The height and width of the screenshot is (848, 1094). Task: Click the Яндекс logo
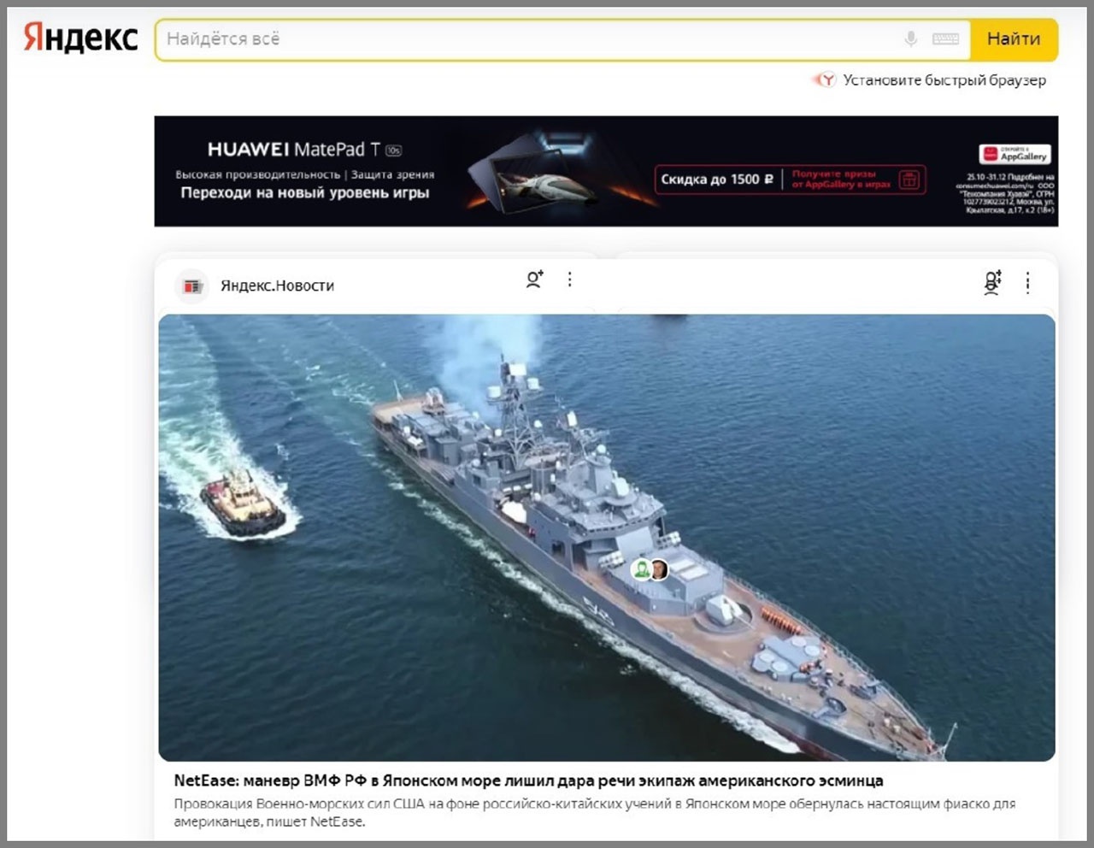click(x=80, y=38)
